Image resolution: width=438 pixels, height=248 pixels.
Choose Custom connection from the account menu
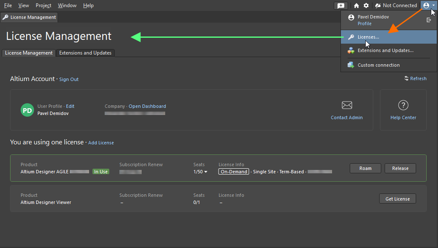tap(377, 65)
